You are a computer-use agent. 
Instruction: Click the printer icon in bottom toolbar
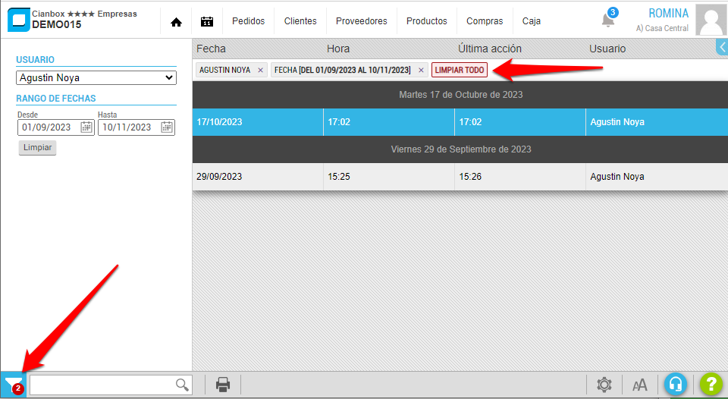(x=223, y=385)
